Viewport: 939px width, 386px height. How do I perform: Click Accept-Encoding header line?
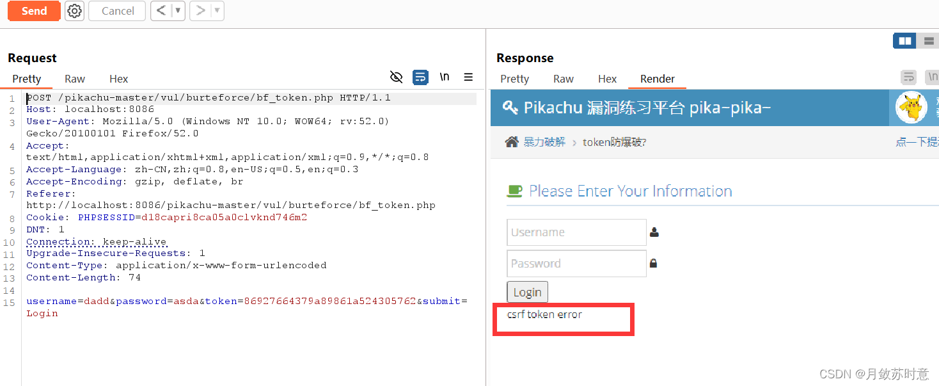tap(135, 181)
